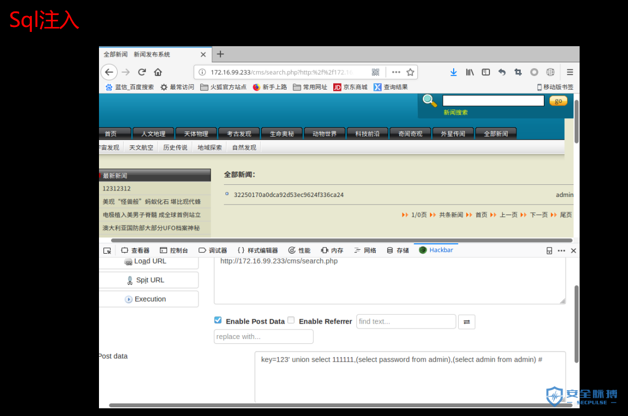Focus the find text input field

click(x=406, y=321)
